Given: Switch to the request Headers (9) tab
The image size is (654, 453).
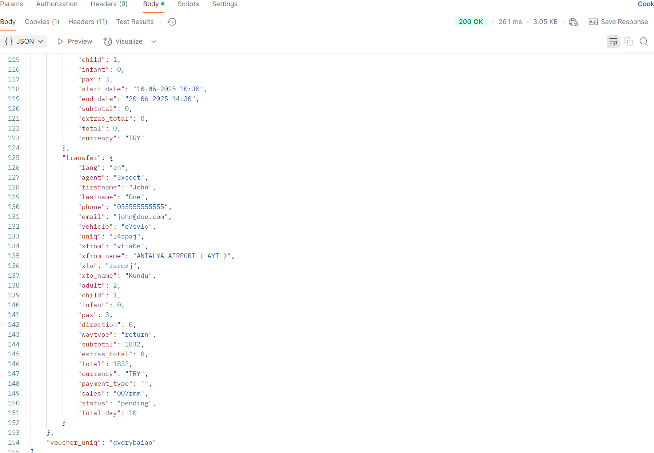Looking at the screenshot, I should [x=109, y=4].
